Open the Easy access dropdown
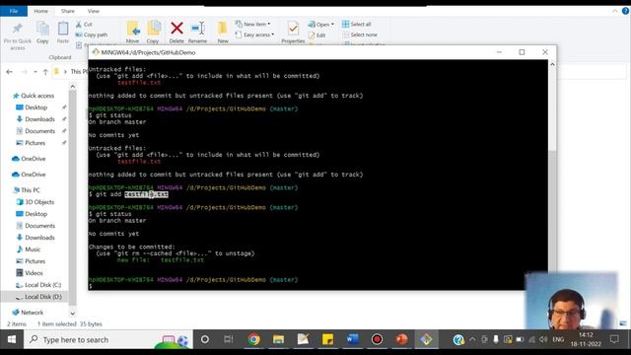Viewport: 631px width, 355px height. pos(254,35)
